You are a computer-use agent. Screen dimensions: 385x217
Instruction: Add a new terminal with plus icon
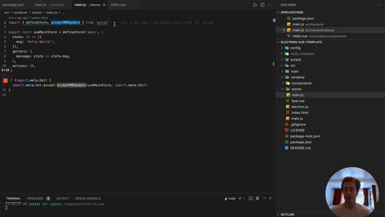(x=240, y=198)
